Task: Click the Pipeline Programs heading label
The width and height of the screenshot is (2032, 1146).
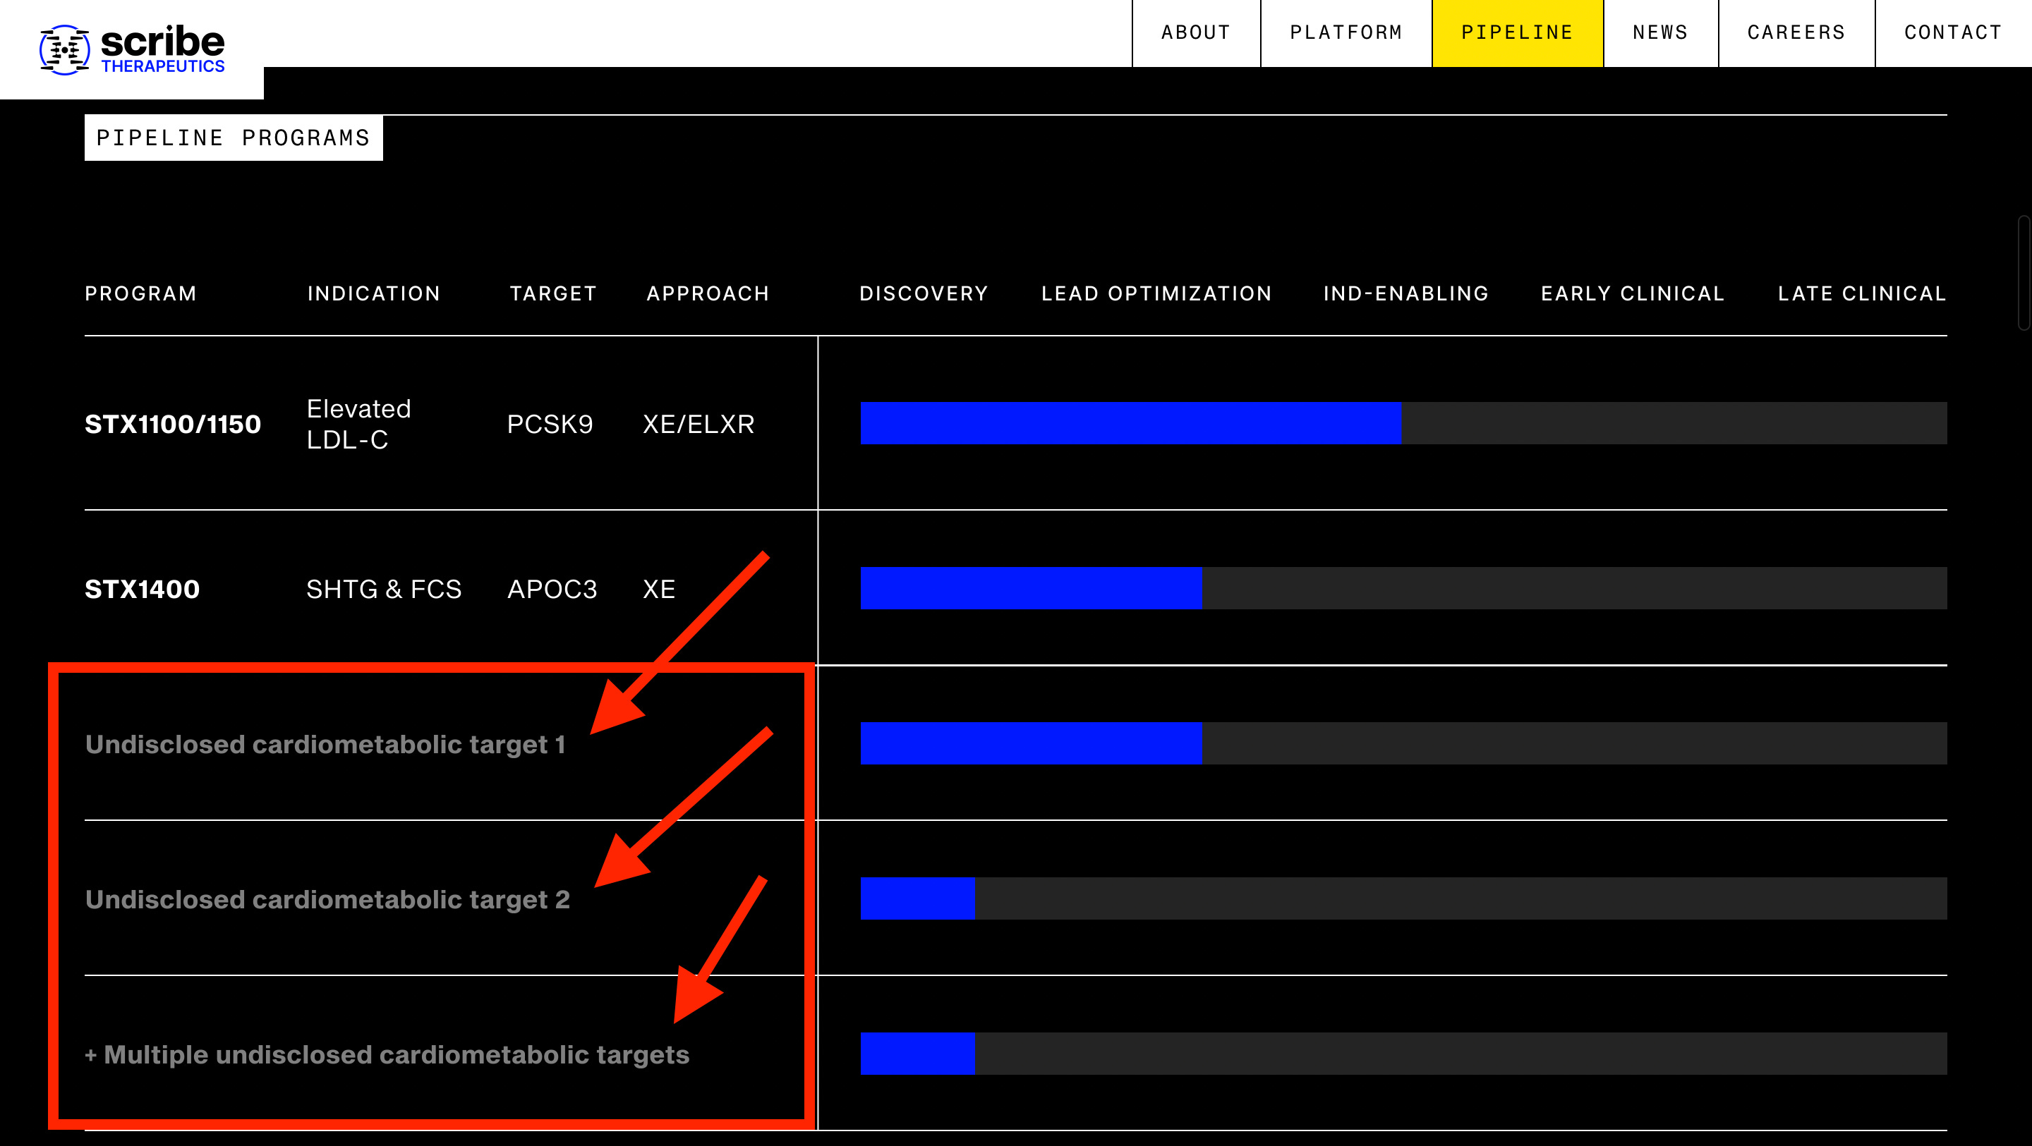Action: click(234, 138)
